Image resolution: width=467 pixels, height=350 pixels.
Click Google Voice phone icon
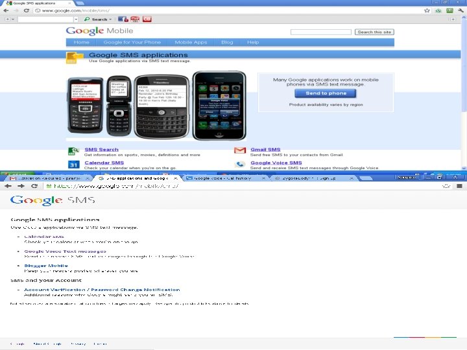240,164
